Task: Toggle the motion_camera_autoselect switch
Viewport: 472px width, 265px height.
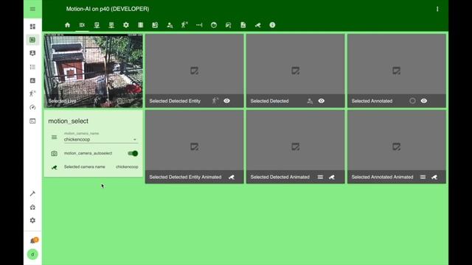Action: tap(133, 153)
